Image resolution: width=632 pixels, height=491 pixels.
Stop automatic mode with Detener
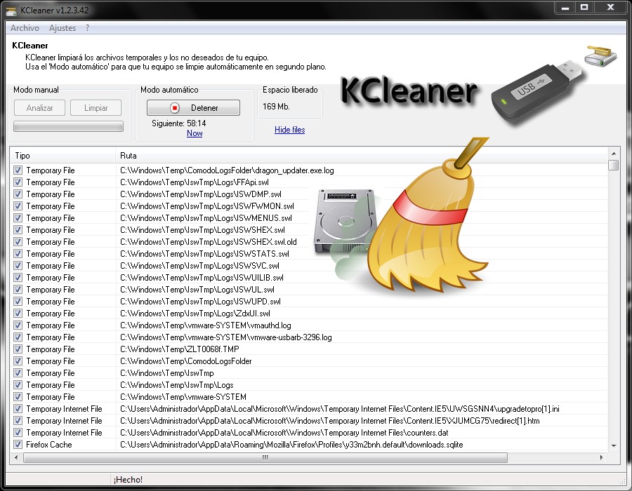point(194,108)
